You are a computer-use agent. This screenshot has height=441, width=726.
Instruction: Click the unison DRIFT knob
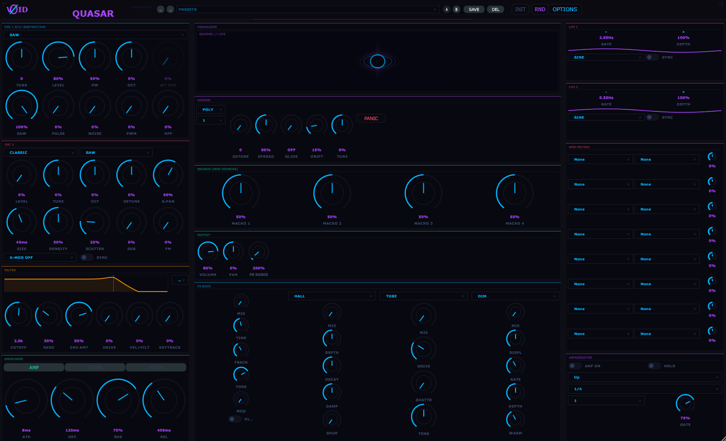point(317,125)
